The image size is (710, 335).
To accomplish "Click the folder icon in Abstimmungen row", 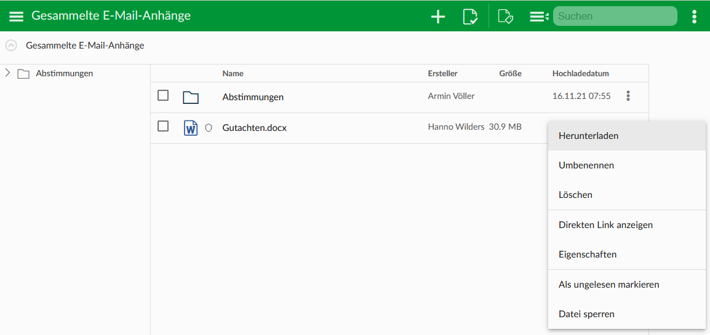I will click(191, 97).
